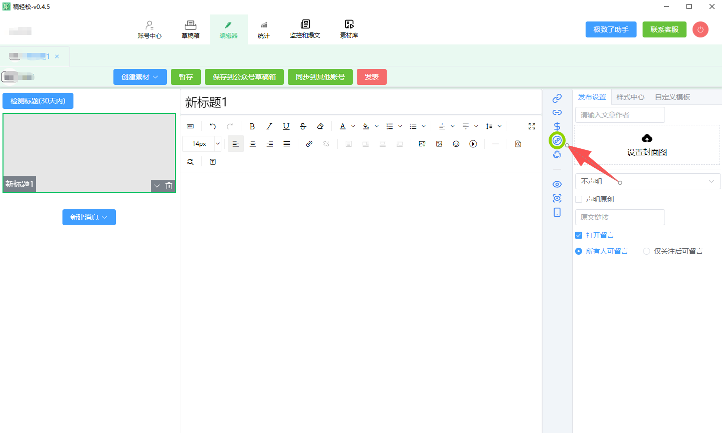Undo the last edit

213,126
